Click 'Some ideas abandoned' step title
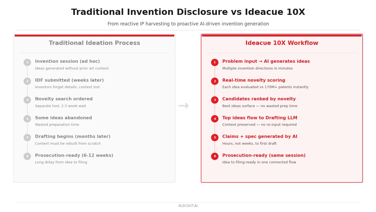Viewport: 376px width, 212px height. coord(64,118)
